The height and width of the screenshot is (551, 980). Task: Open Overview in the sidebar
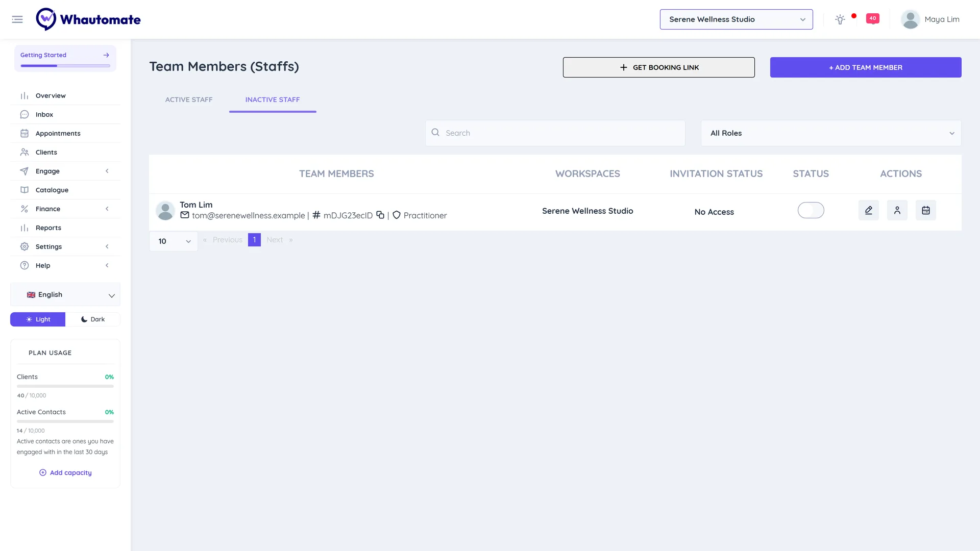(x=65, y=95)
